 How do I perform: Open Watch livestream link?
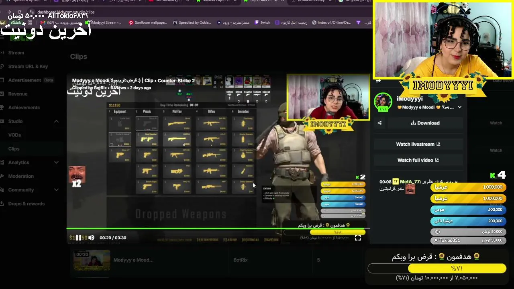pyautogui.click(x=418, y=144)
